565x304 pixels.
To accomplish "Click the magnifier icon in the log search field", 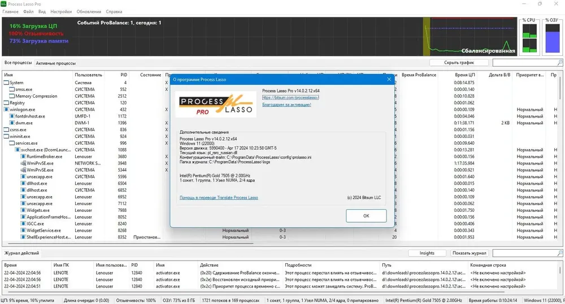I will (x=559, y=253).
